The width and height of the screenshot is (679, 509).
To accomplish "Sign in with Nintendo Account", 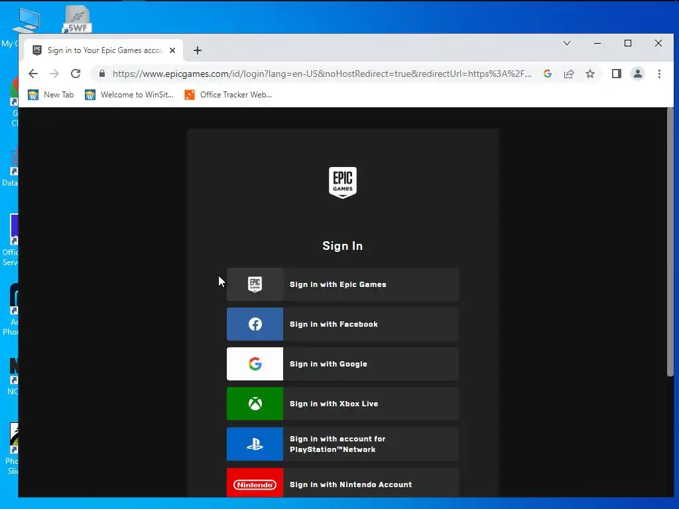I will 343,483.
